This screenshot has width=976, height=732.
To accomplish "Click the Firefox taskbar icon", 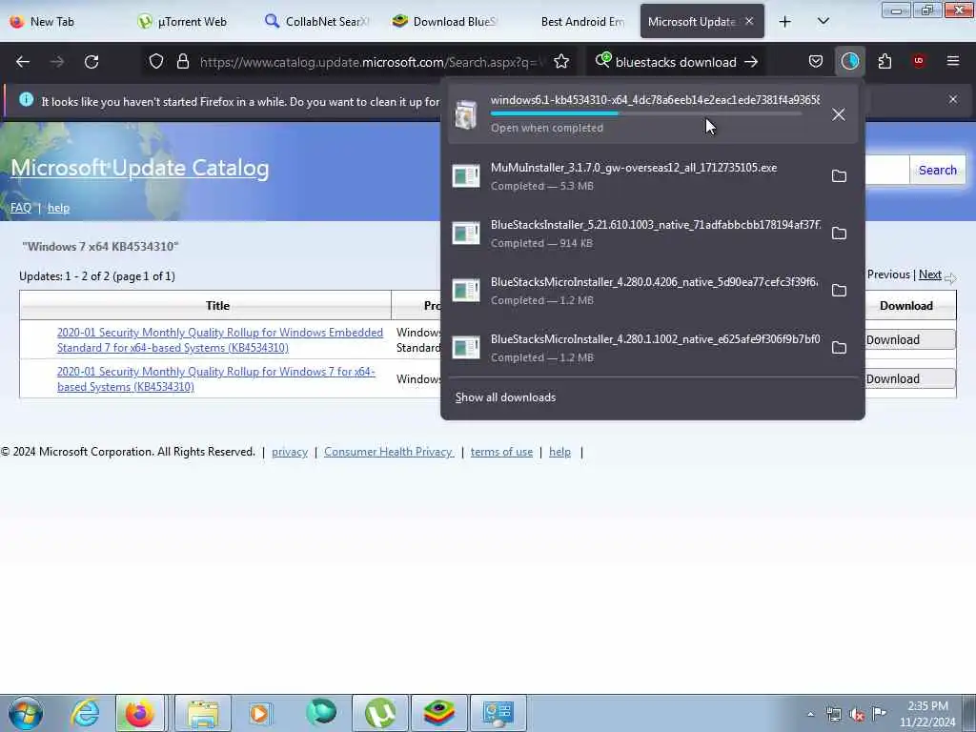I will (140, 713).
